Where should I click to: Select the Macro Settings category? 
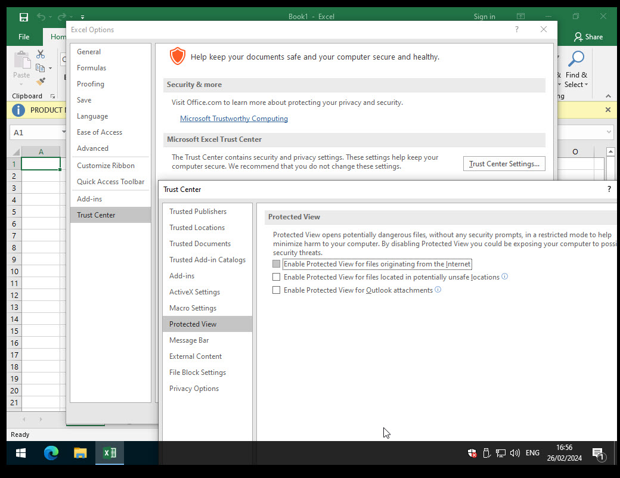[193, 308]
